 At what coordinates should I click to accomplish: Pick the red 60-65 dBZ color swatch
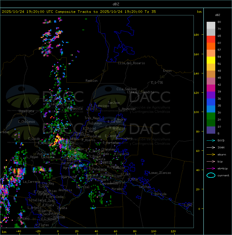211,39
